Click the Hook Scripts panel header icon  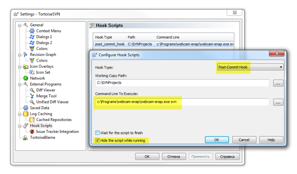point(92,25)
